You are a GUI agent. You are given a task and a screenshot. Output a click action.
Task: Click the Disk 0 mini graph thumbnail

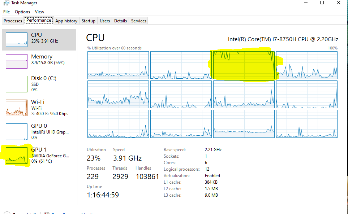tap(17, 84)
